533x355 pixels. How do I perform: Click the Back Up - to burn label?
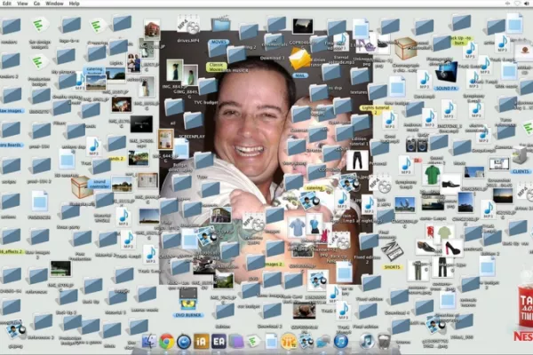click(x=460, y=40)
